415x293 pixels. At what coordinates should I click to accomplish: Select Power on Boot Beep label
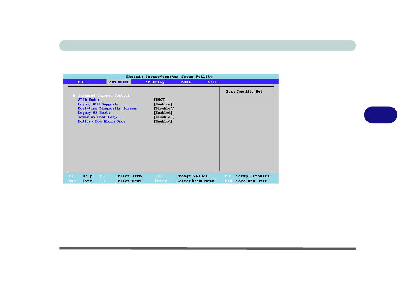click(x=97, y=117)
